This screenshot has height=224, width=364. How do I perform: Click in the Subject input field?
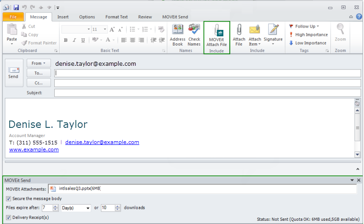(x=207, y=93)
